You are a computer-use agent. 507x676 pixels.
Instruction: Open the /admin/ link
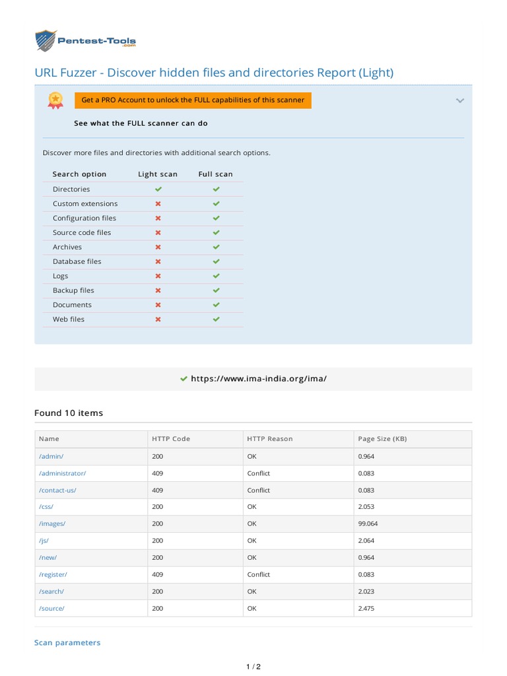coord(51,456)
